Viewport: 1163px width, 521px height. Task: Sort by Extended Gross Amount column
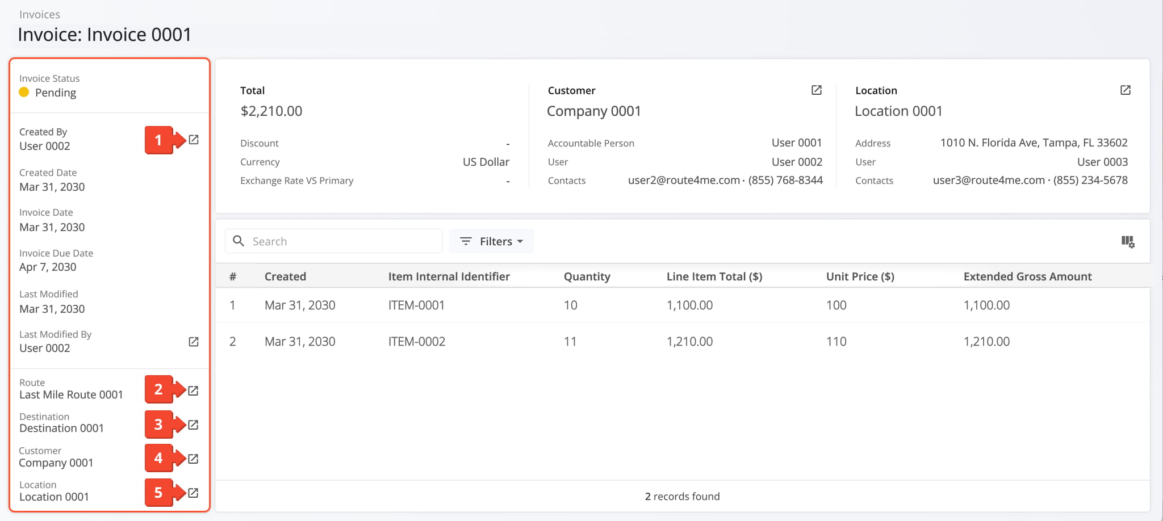[1027, 276]
